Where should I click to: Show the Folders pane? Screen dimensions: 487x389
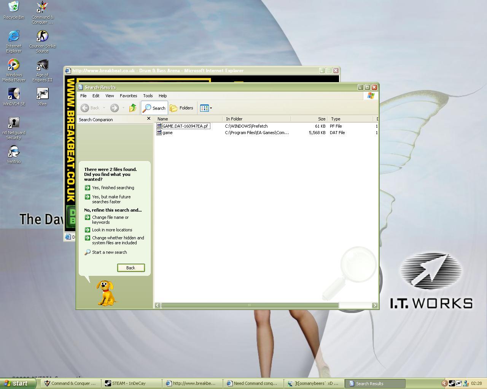click(x=181, y=108)
